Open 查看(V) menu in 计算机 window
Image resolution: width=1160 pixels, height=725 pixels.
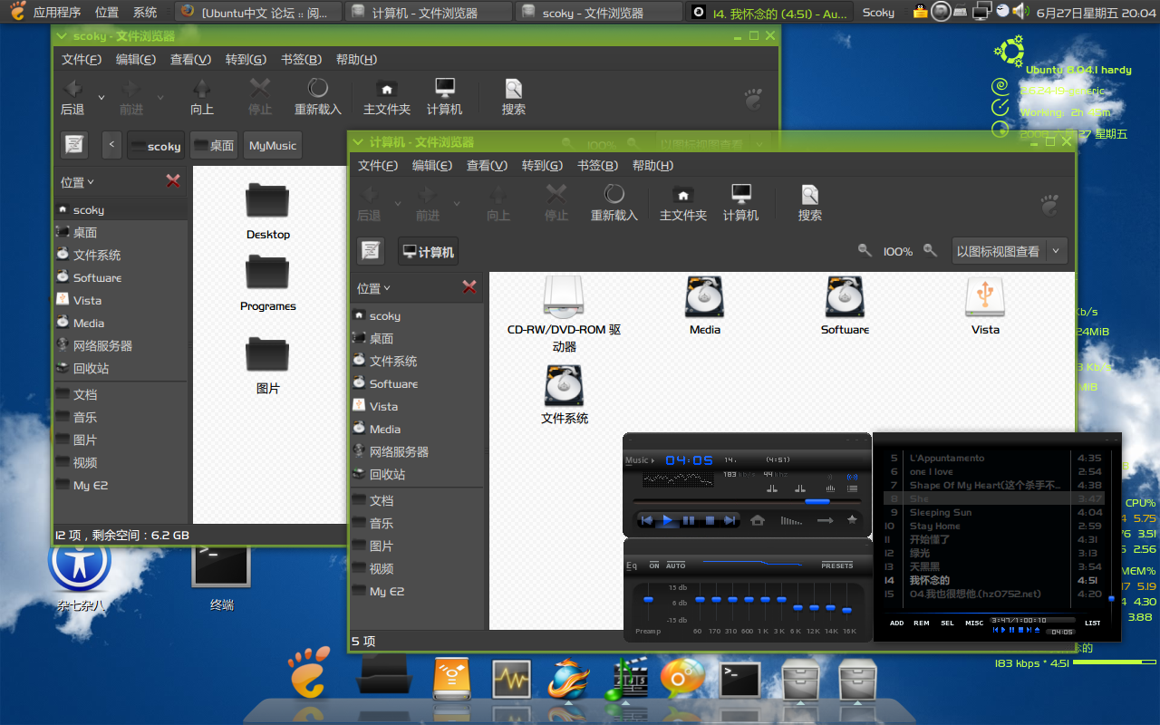tap(487, 165)
